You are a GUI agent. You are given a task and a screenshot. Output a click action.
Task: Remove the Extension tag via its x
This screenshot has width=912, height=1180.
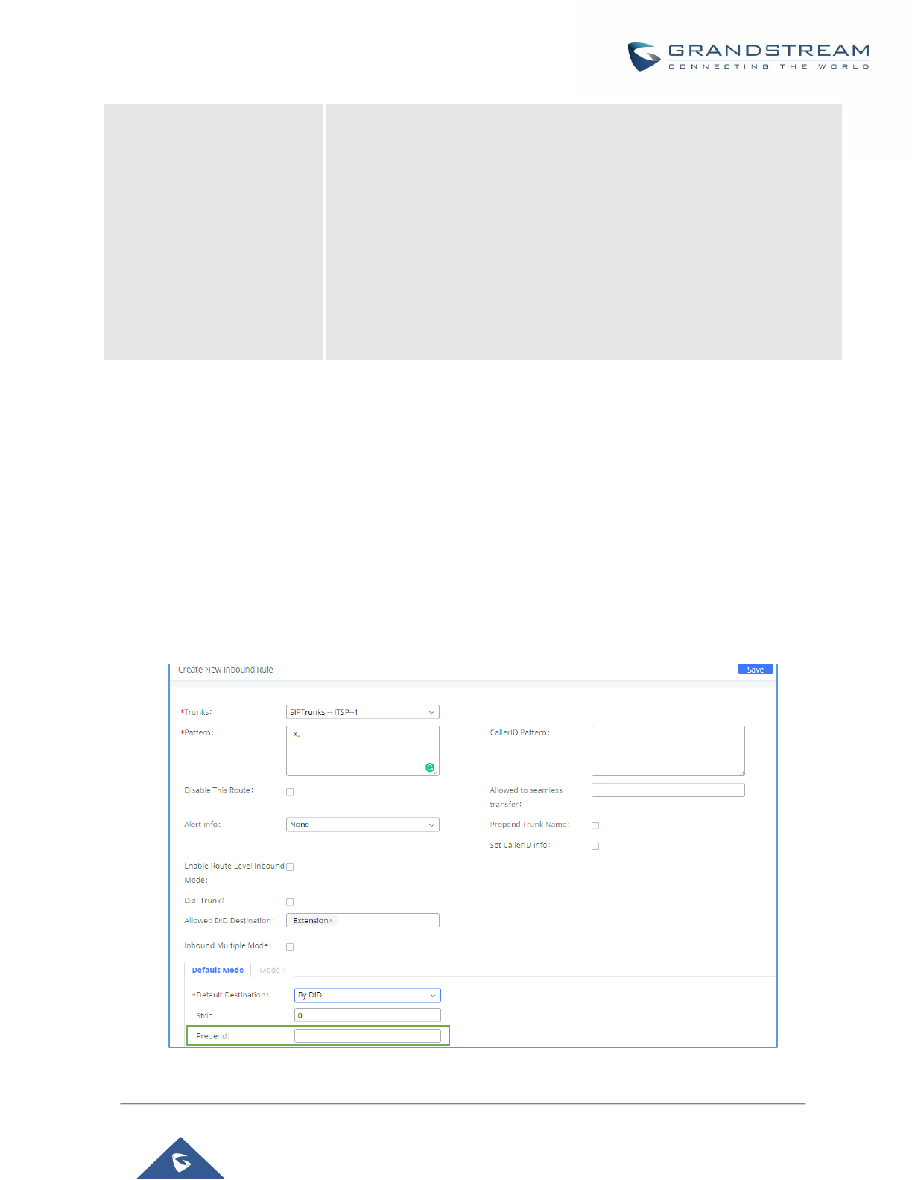click(x=332, y=921)
